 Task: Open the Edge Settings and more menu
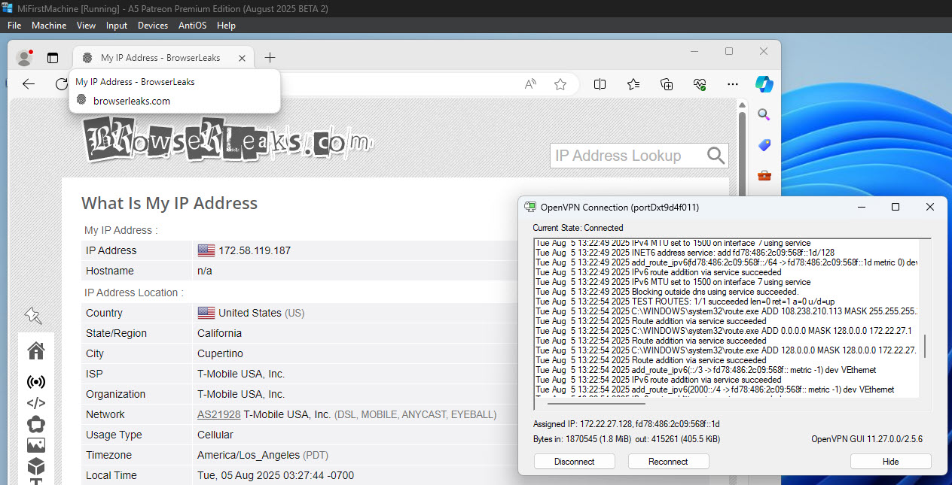(x=732, y=84)
